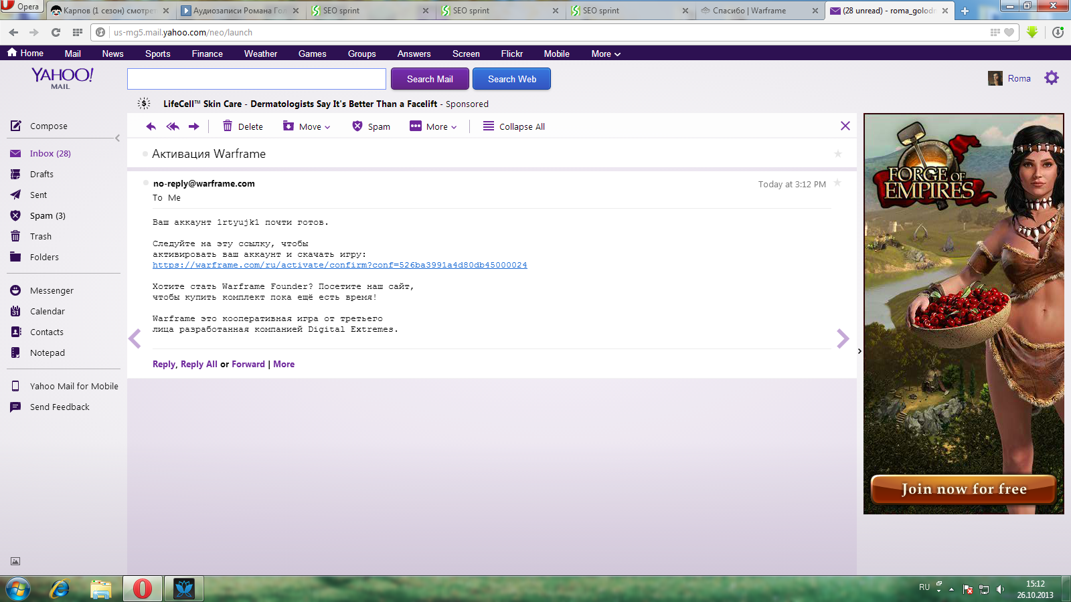This screenshot has width=1071, height=602.
Task: Delete the open email with trash icon
Action: (228, 126)
